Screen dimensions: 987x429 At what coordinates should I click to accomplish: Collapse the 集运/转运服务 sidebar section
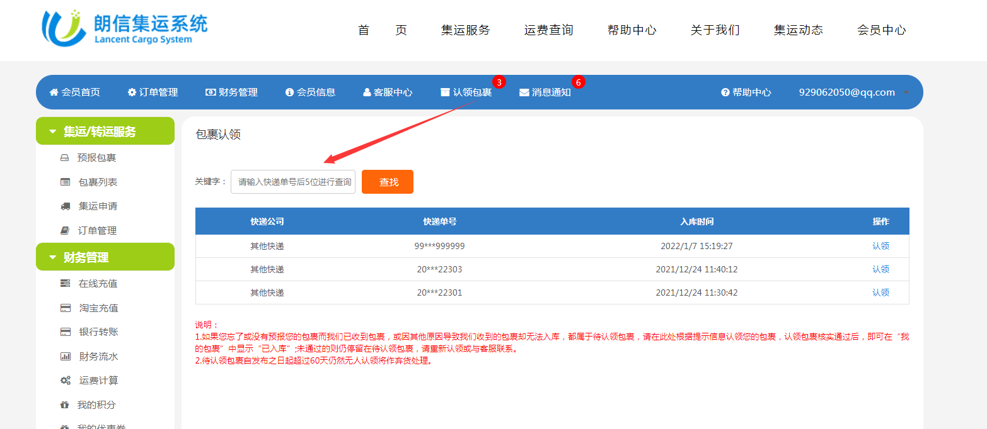[53, 131]
